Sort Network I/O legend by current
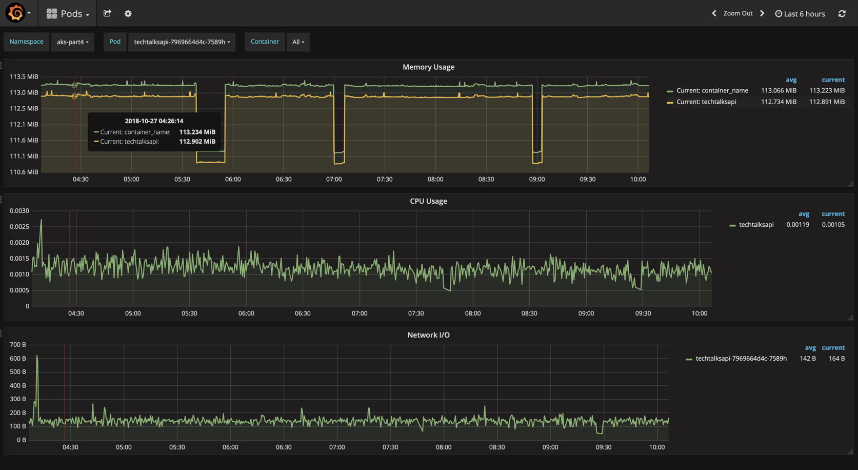858x470 pixels. 833,347
